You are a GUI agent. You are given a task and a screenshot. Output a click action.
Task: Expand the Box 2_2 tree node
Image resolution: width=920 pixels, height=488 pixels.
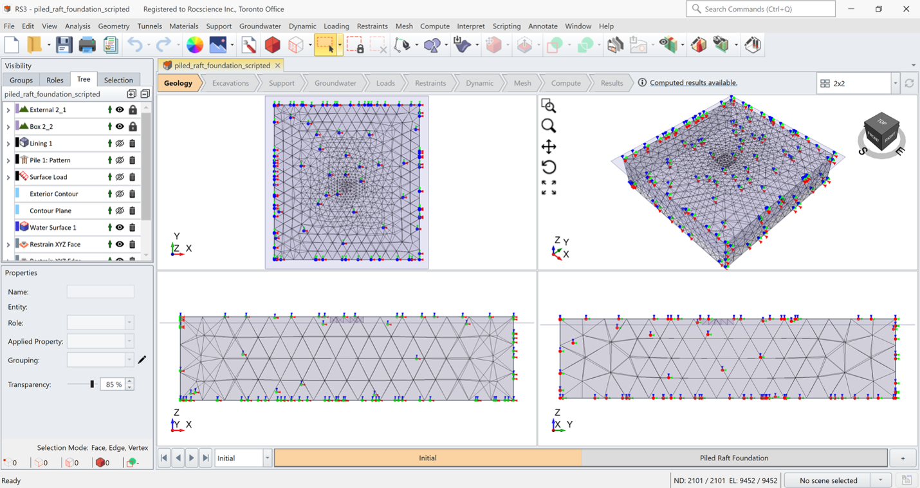8,127
